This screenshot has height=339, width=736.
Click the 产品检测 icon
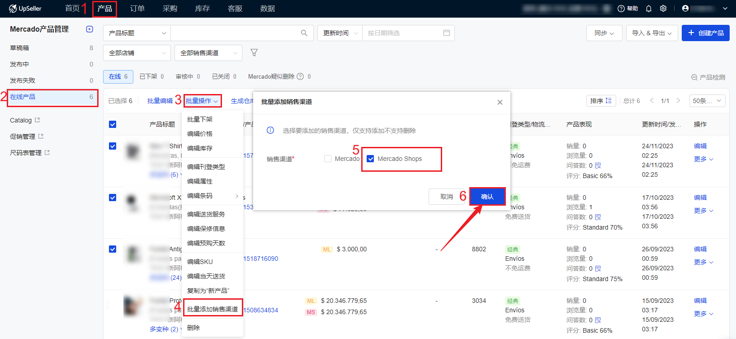point(694,77)
